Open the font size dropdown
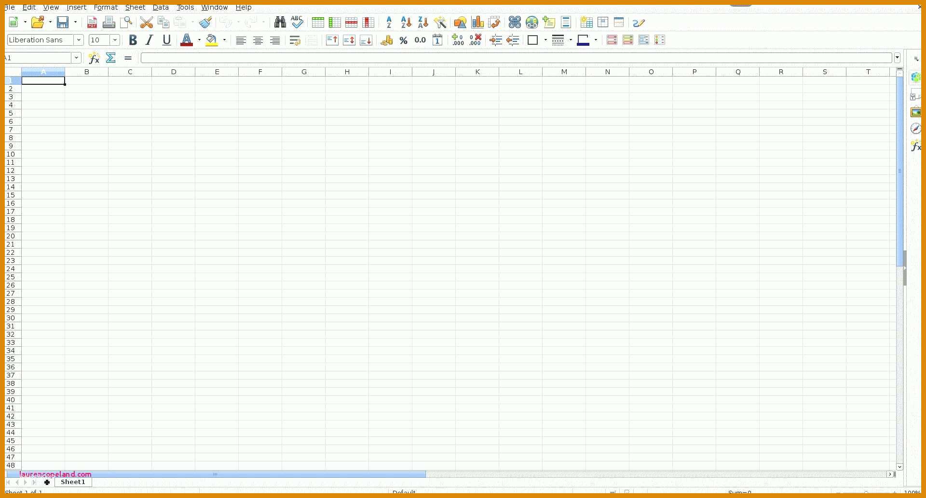926x498 pixels. (115, 40)
